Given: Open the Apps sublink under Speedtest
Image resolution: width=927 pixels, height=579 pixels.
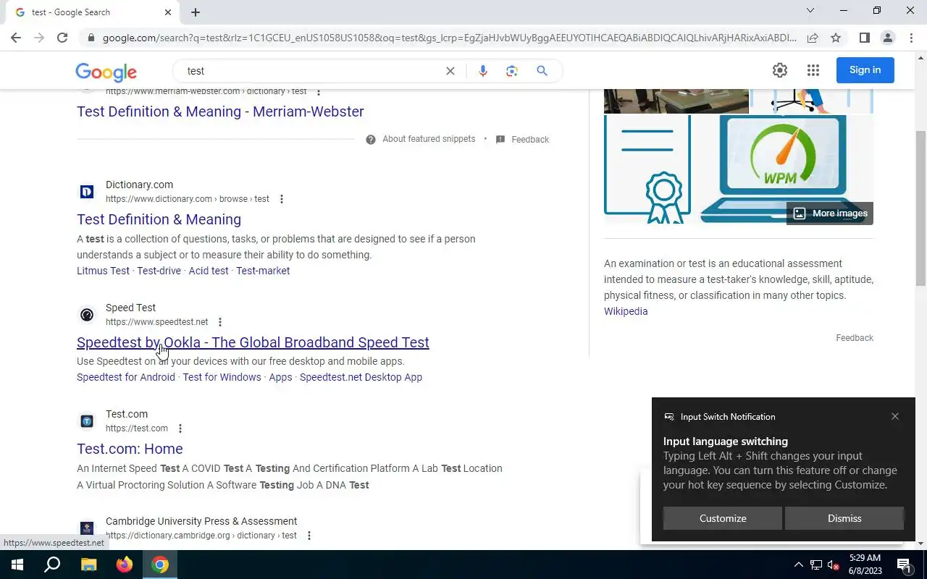Looking at the screenshot, I should 280,377.
